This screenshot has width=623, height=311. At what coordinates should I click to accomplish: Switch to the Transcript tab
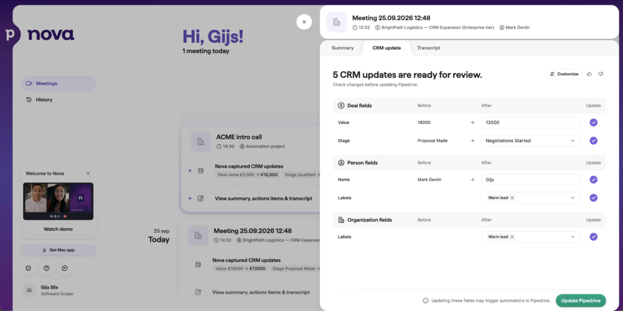[x=429, y=48]
